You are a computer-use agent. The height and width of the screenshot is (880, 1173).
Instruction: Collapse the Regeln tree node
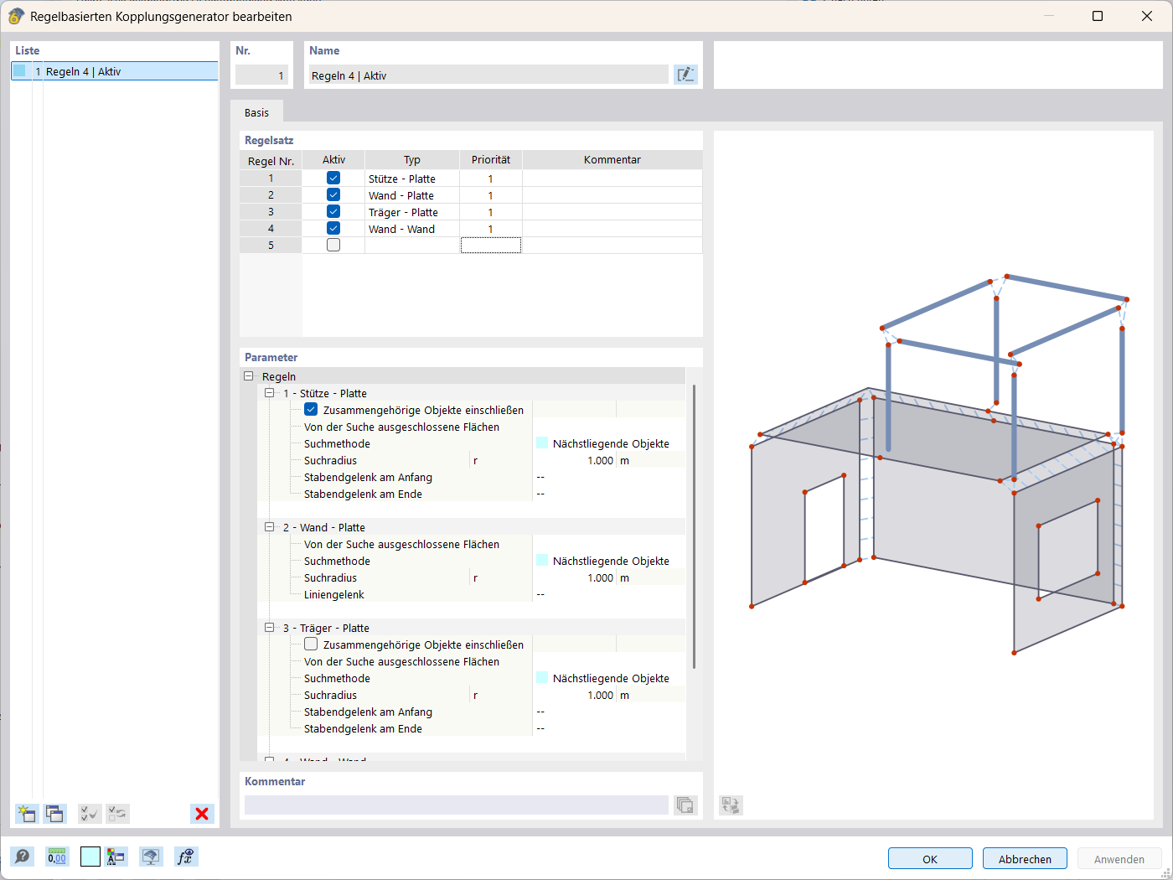[x=249, y=376]
